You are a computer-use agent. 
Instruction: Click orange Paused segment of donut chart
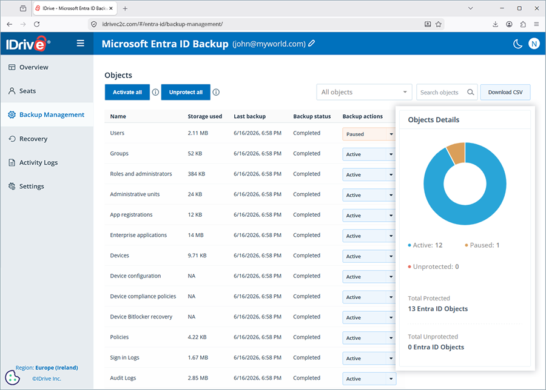click(457, 152)
